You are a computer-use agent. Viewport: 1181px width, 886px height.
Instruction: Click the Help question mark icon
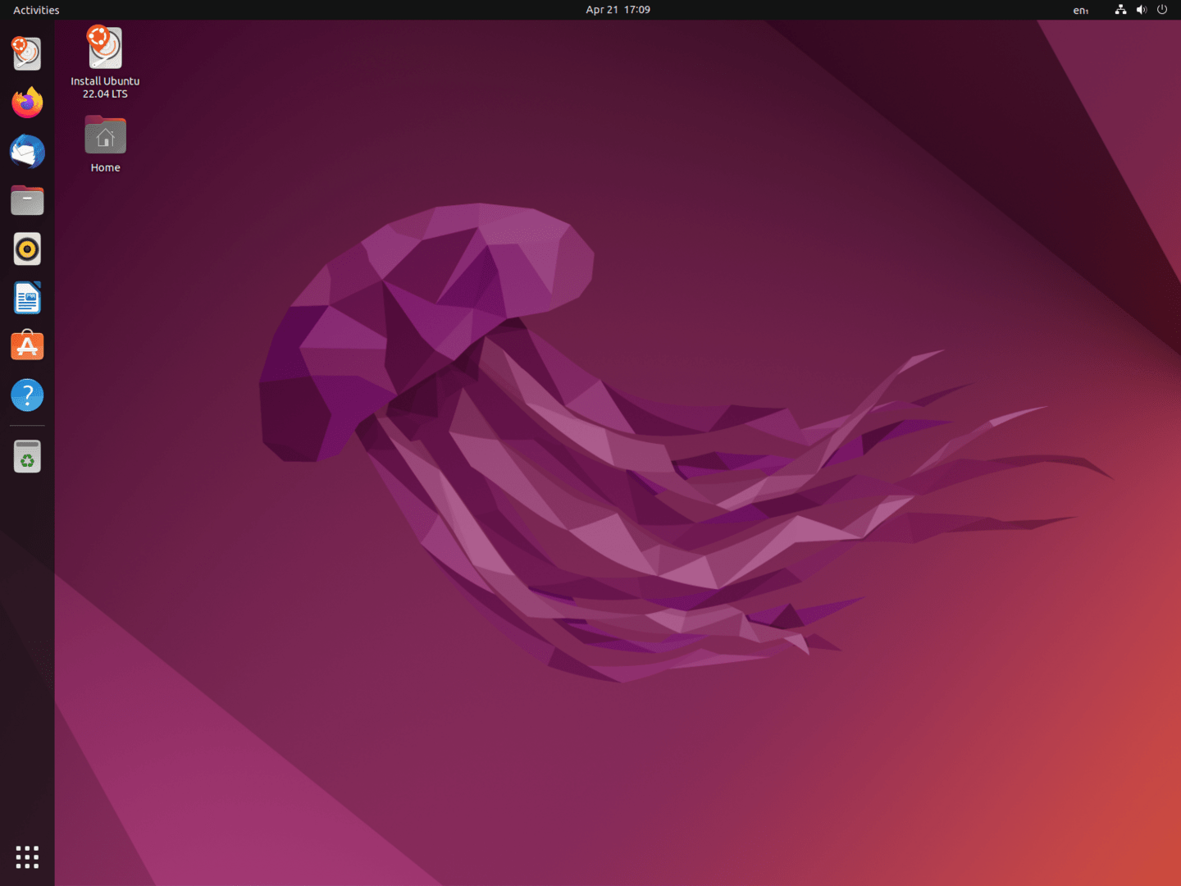point(27,395)
